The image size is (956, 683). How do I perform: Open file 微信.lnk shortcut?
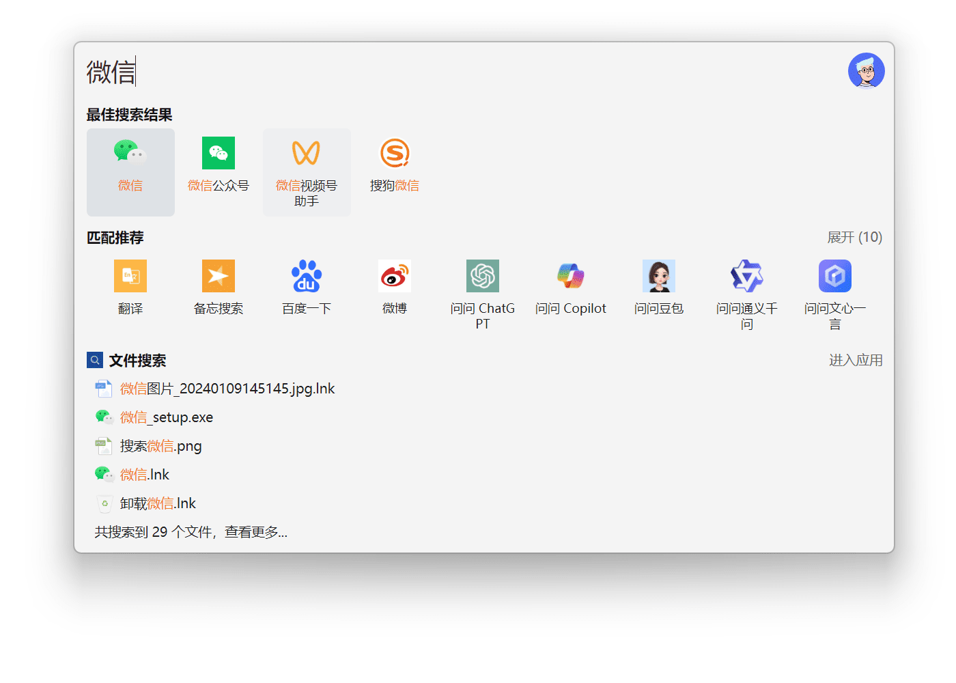145,475
